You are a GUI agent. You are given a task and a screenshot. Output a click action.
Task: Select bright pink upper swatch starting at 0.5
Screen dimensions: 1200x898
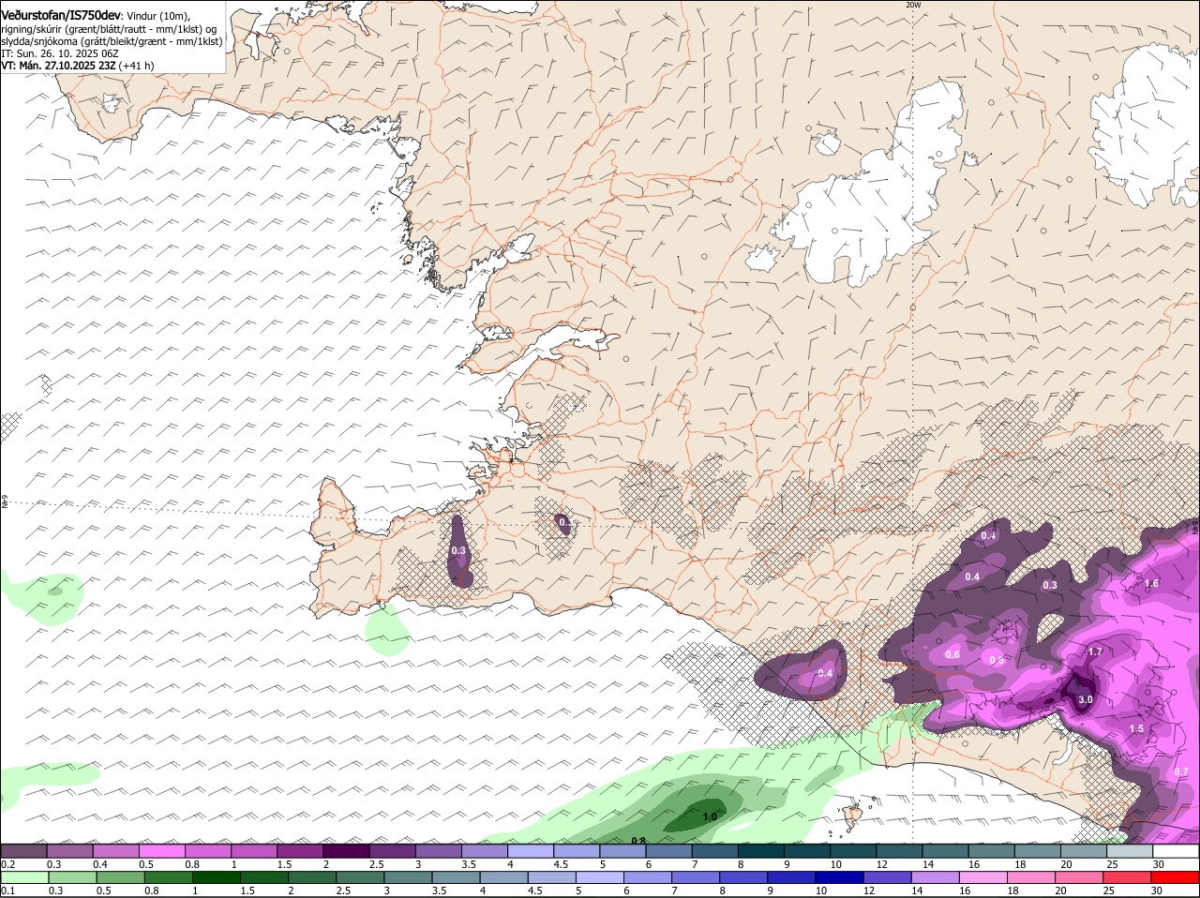(x=162, y=851)
